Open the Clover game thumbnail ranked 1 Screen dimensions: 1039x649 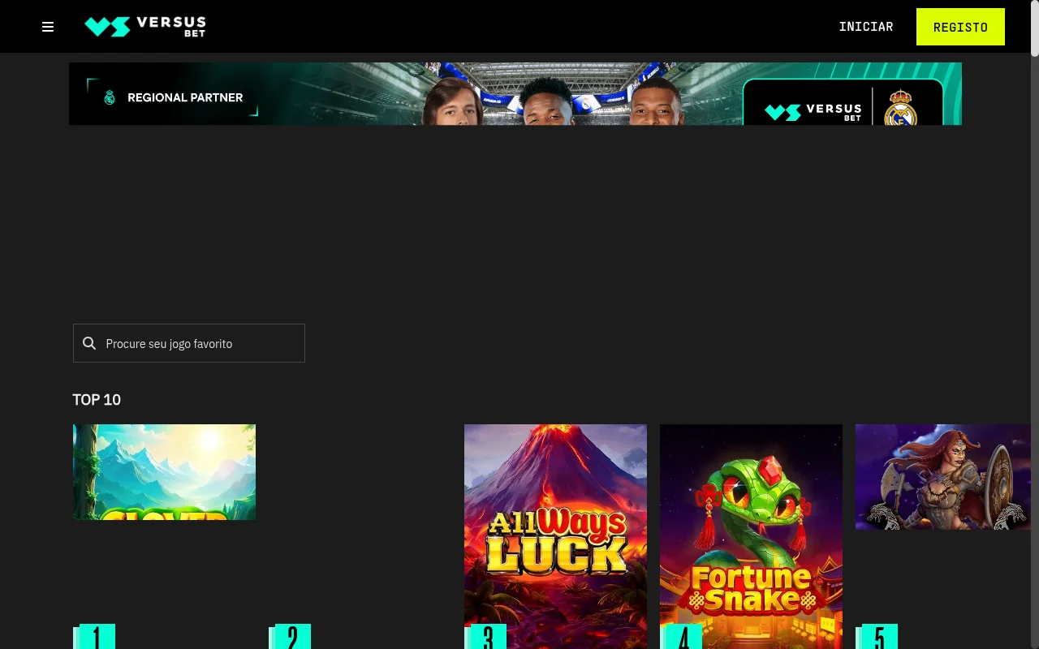(x=164, y=472)
